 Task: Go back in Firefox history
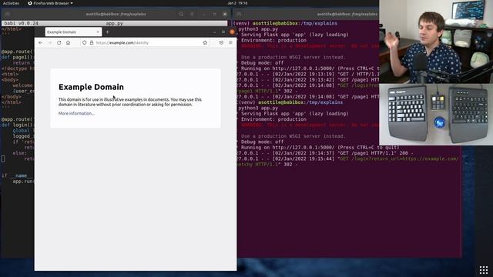point(41,43)
